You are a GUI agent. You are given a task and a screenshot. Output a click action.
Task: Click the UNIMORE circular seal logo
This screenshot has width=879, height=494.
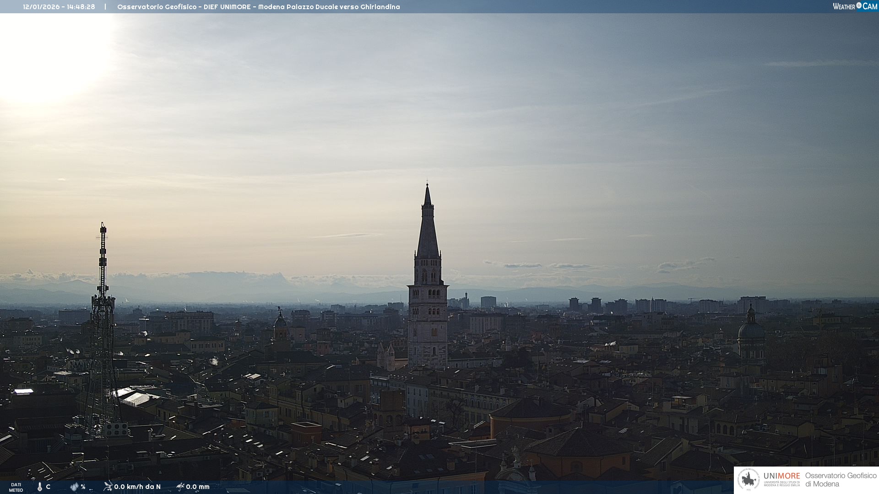pos(749,479)
